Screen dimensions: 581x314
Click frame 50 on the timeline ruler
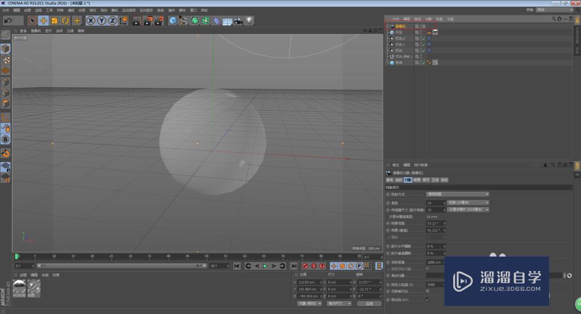(x=206, y=256)
